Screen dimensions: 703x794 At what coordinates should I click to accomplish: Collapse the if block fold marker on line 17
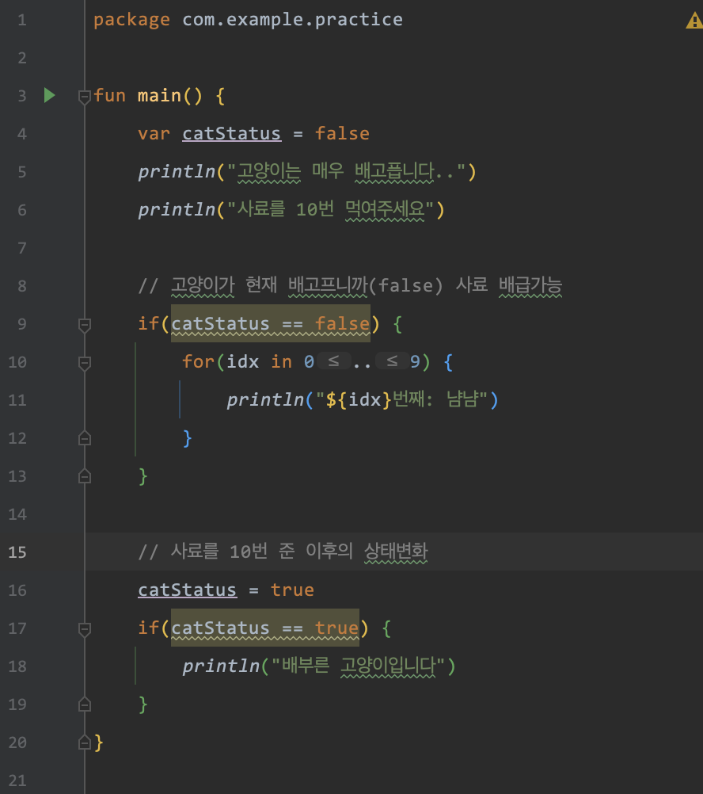pos(85,629)
